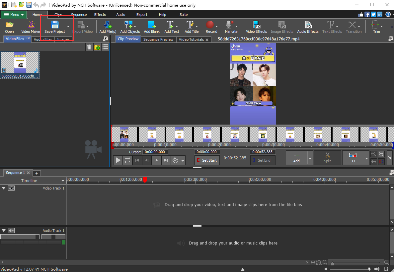Toggle loop playback button

point(127,160)
